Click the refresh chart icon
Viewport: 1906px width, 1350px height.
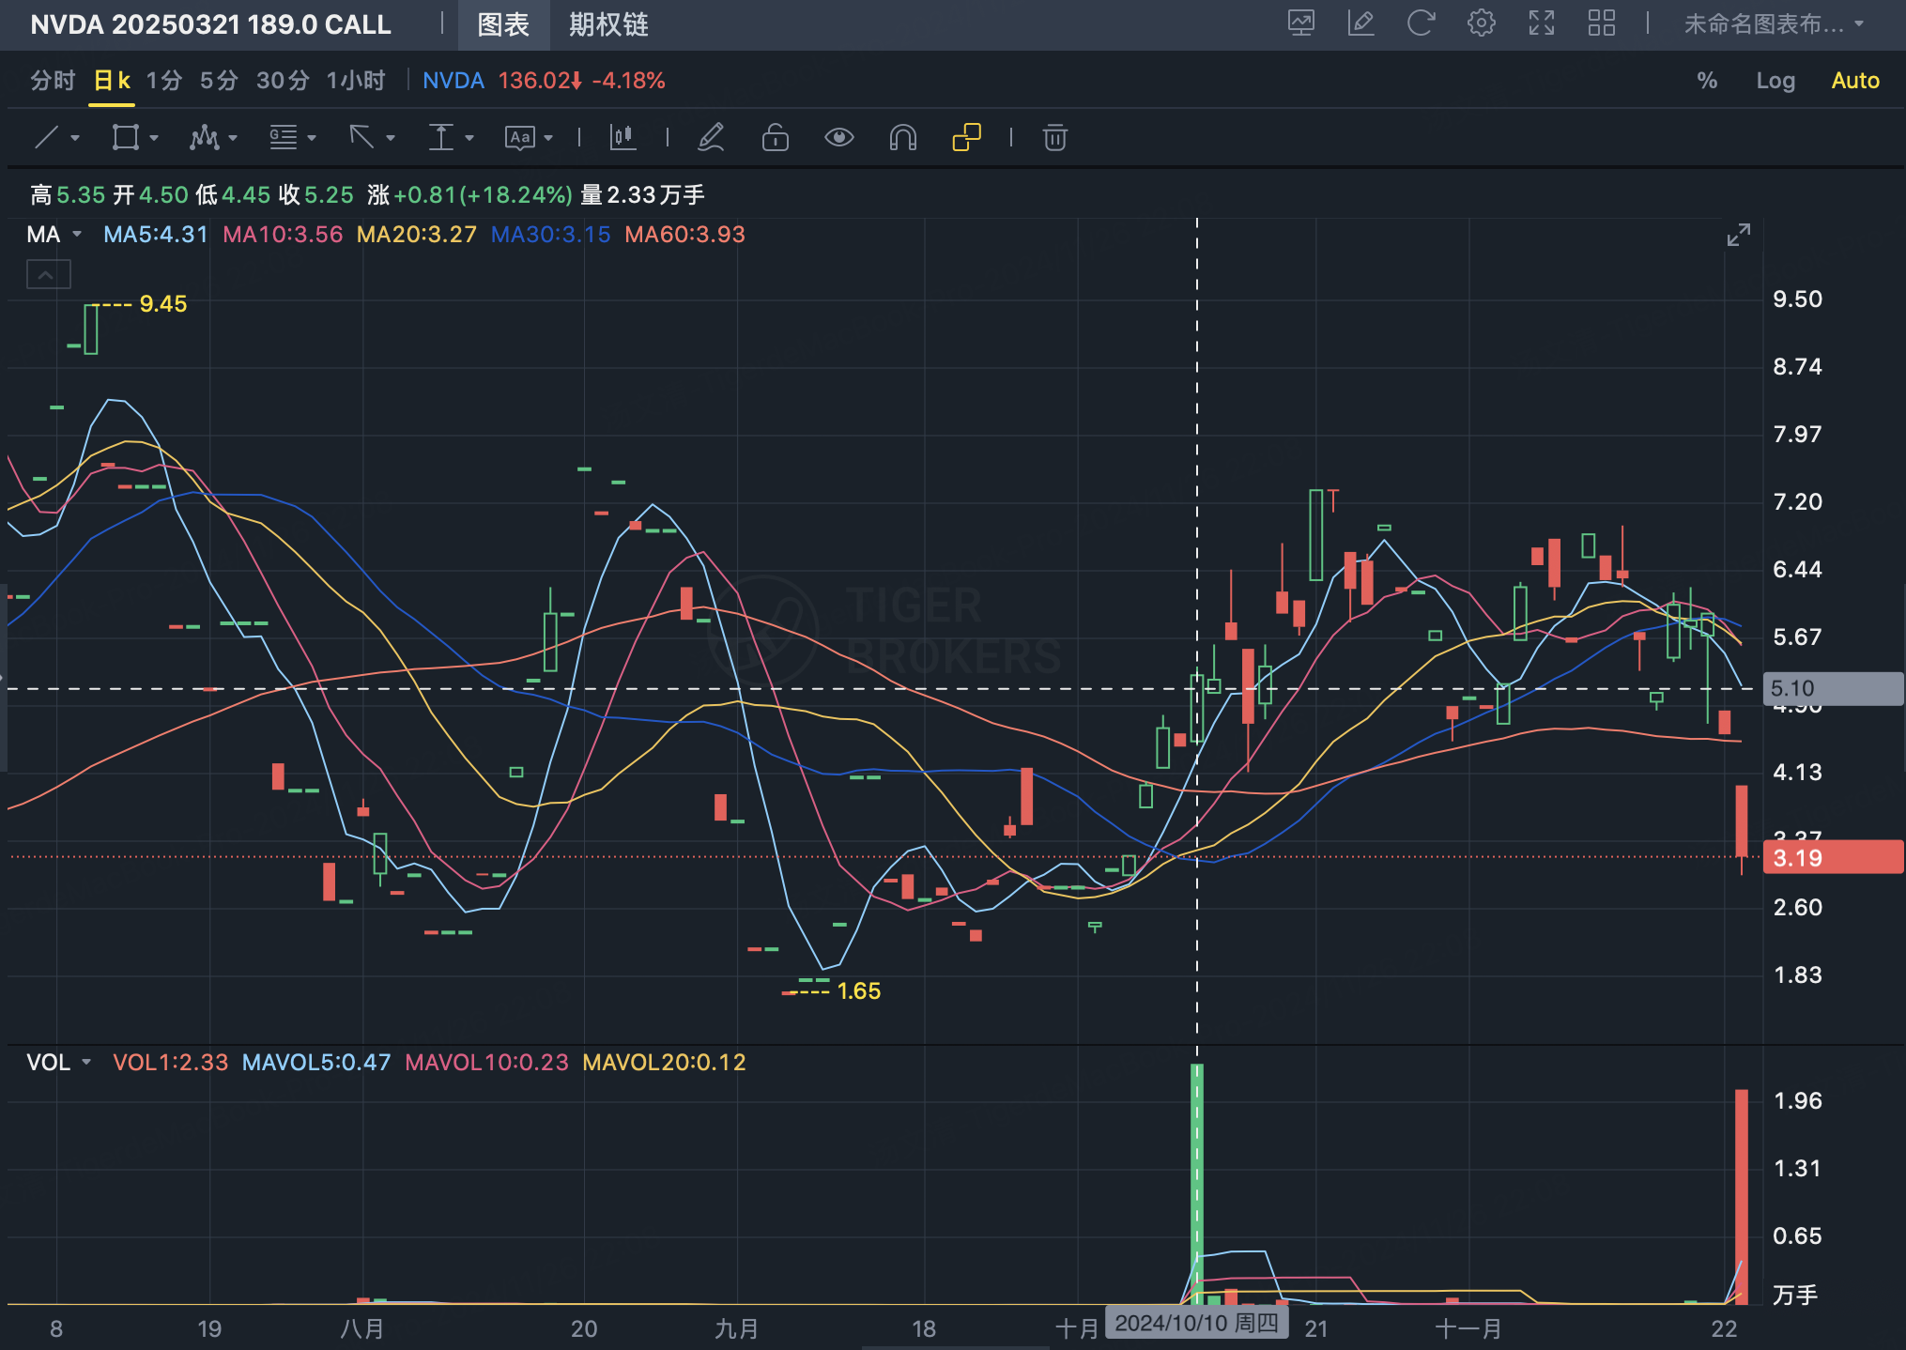pos(1421,23)
